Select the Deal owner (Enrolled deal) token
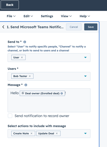 point(42,93)
